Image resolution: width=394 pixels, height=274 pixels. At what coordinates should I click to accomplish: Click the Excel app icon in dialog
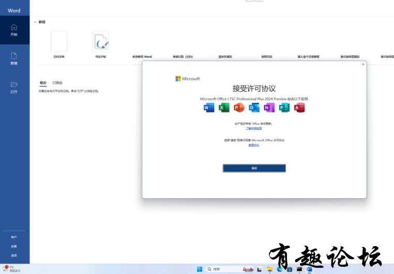[224, 107]
